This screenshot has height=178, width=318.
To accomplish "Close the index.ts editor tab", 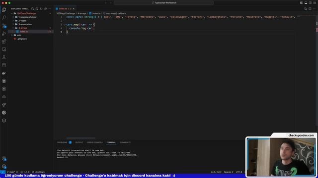I will coord(74,9).
